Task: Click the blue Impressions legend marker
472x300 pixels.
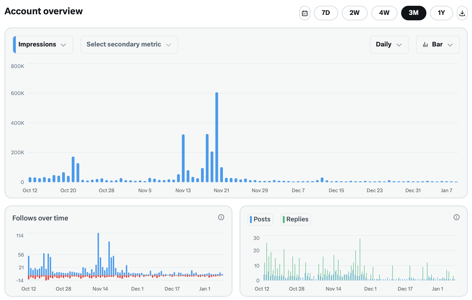Action: [15, 44]
